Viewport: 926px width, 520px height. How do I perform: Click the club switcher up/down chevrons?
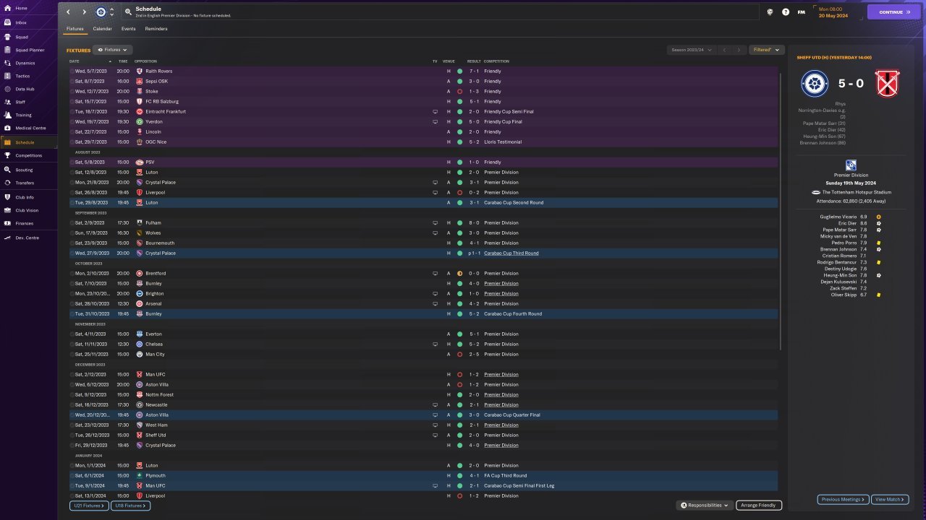[111, 12]
